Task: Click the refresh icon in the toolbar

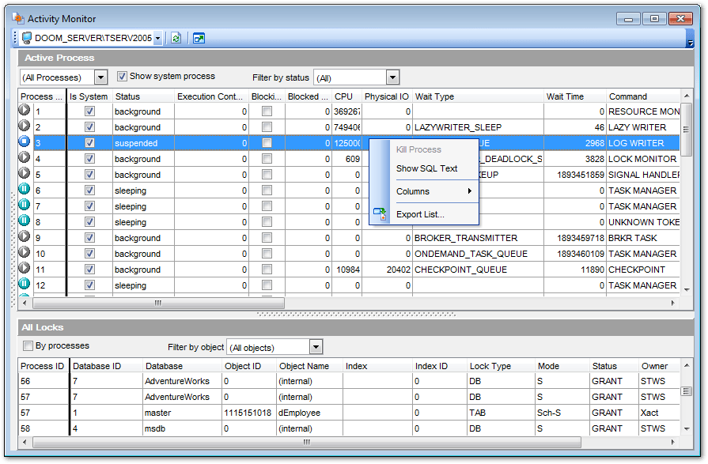Action: [x=175, y=37]
